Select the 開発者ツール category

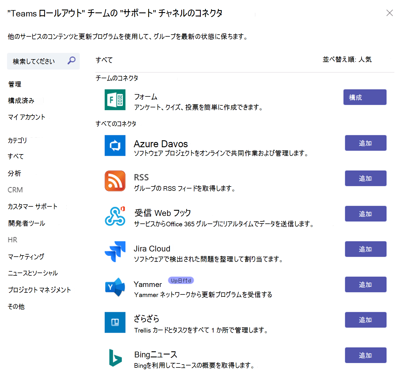27,223
